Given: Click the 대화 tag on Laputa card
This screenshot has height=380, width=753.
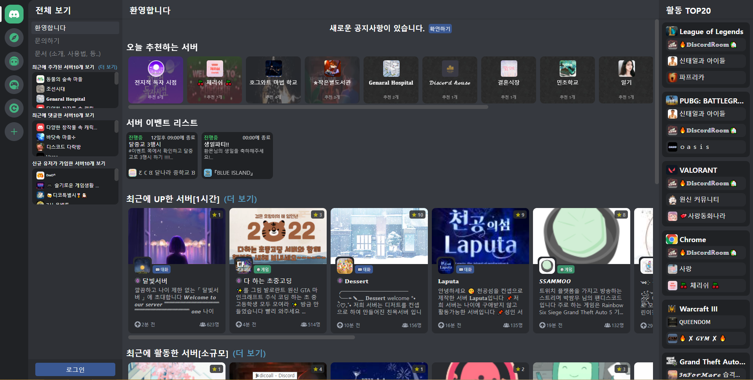Looking at the screenshot, I should coord(466,270).
